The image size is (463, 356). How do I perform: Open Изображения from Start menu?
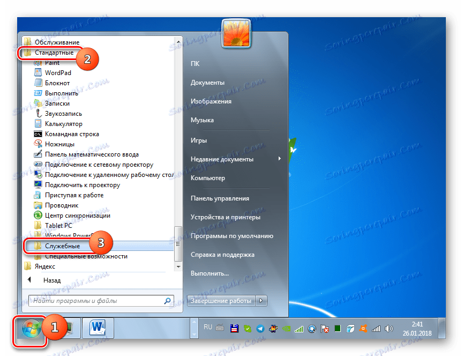coord(211,101)
